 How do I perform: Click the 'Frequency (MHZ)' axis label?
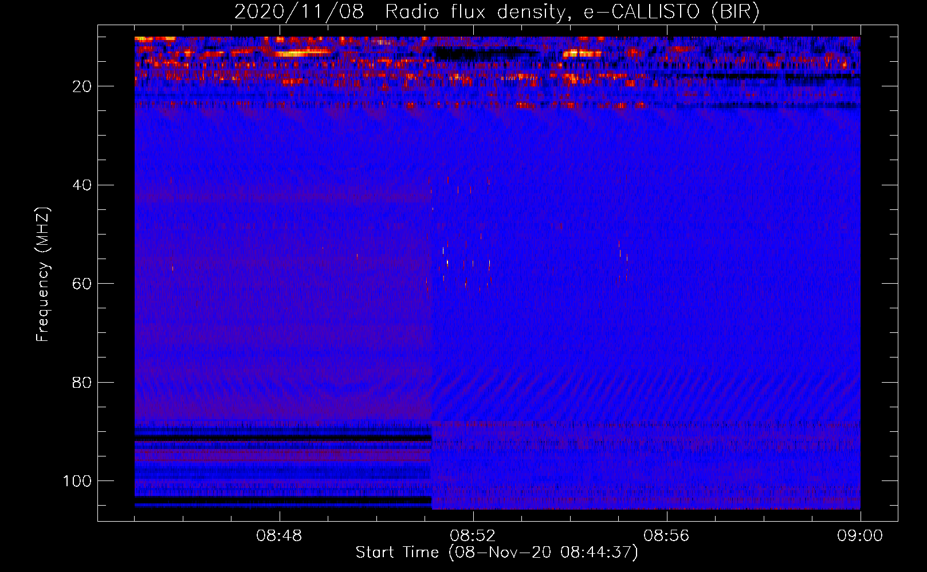43,275
